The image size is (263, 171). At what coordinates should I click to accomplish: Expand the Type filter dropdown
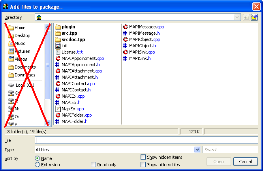(x=197, y=150)
